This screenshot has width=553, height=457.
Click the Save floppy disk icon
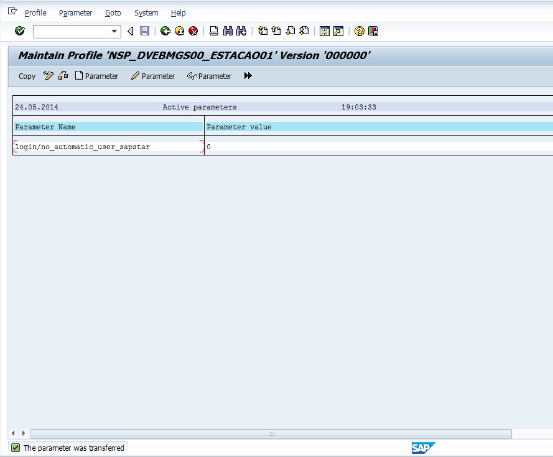[x=144, y=31]
